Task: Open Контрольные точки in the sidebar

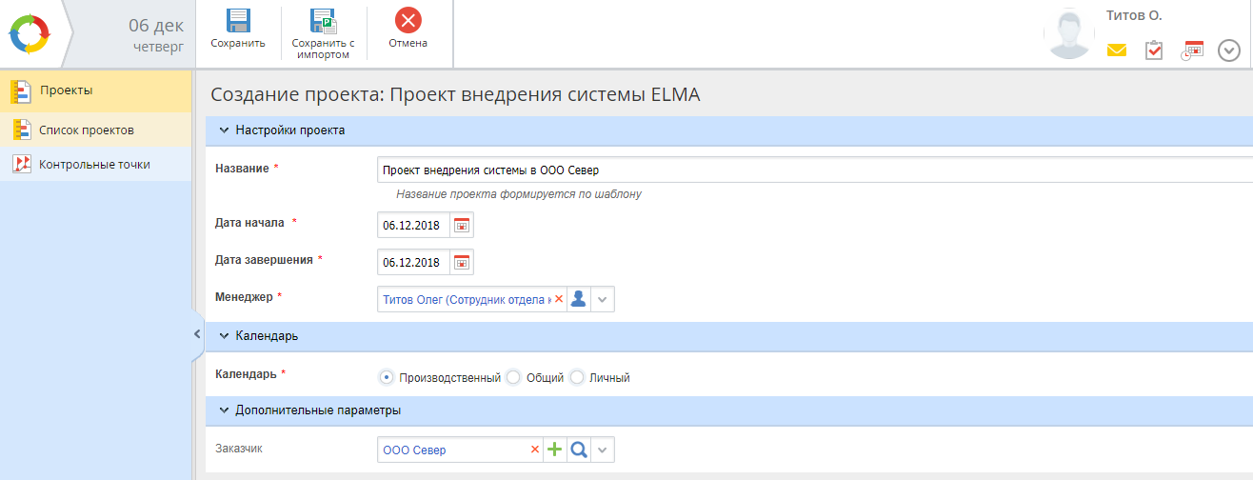Action: tap(93, 164)
